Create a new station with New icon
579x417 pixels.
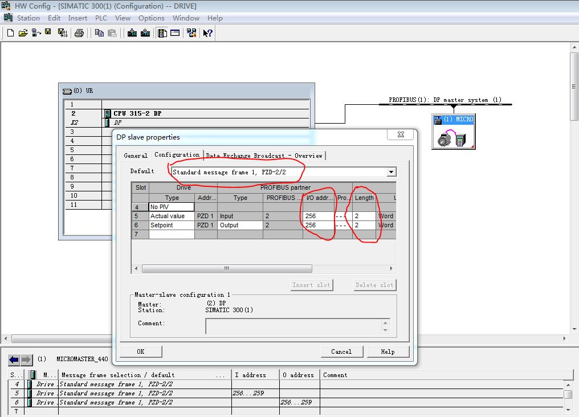coord(11,33)
